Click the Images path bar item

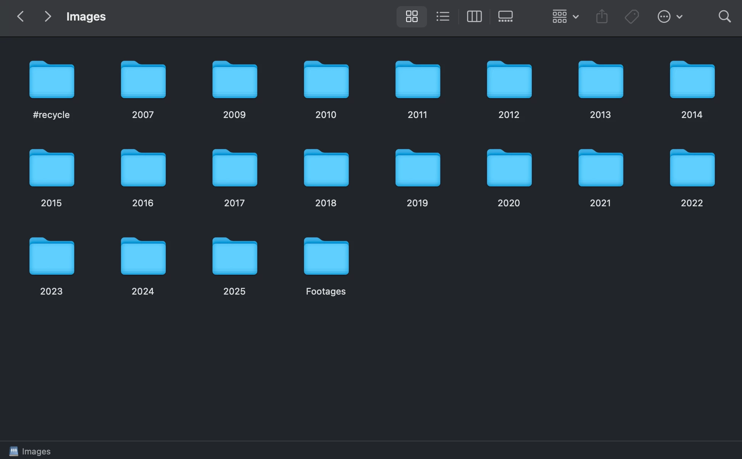pos(36,451)
